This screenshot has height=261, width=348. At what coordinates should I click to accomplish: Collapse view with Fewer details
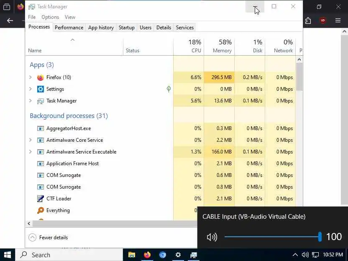click(48, 238)
